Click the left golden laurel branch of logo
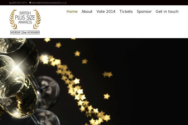The image size is (188, 125). click(x=13, y=19)
